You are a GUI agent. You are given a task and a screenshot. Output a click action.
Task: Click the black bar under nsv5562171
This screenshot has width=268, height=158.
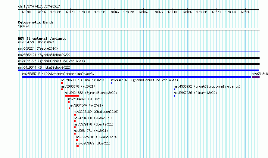[x=139, y=58]
